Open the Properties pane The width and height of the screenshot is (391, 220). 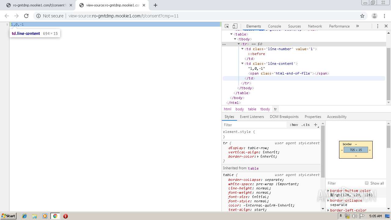(313, 117)
